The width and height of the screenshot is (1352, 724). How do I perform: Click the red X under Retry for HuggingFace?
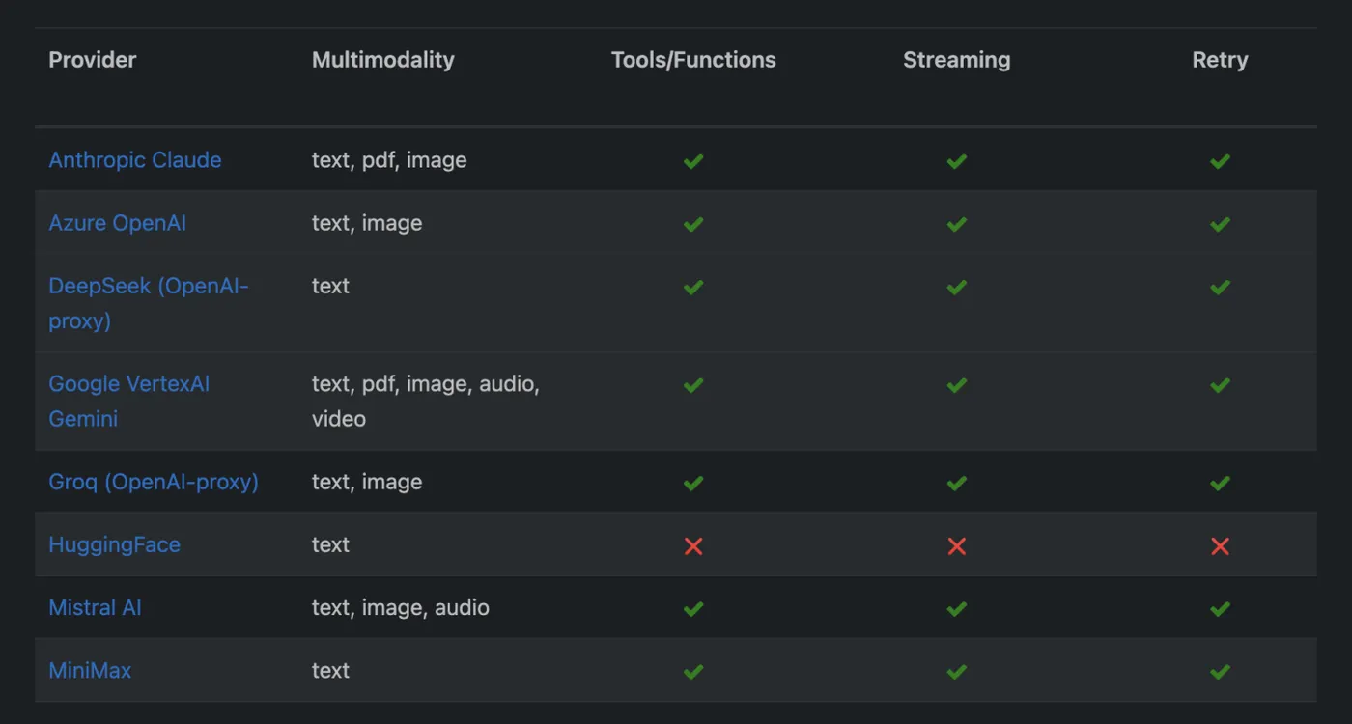1220,546
